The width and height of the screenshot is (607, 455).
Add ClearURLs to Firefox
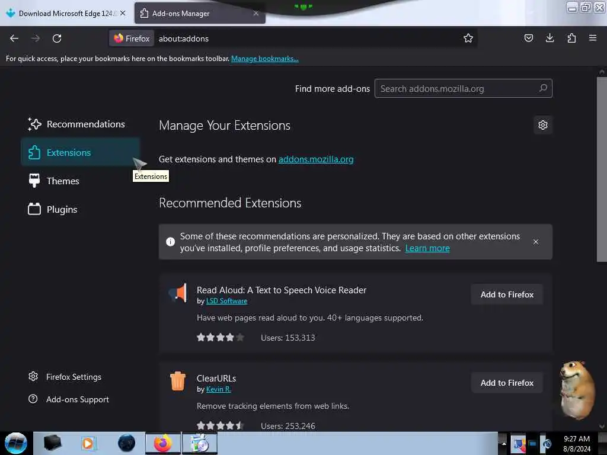coord(507,383)
